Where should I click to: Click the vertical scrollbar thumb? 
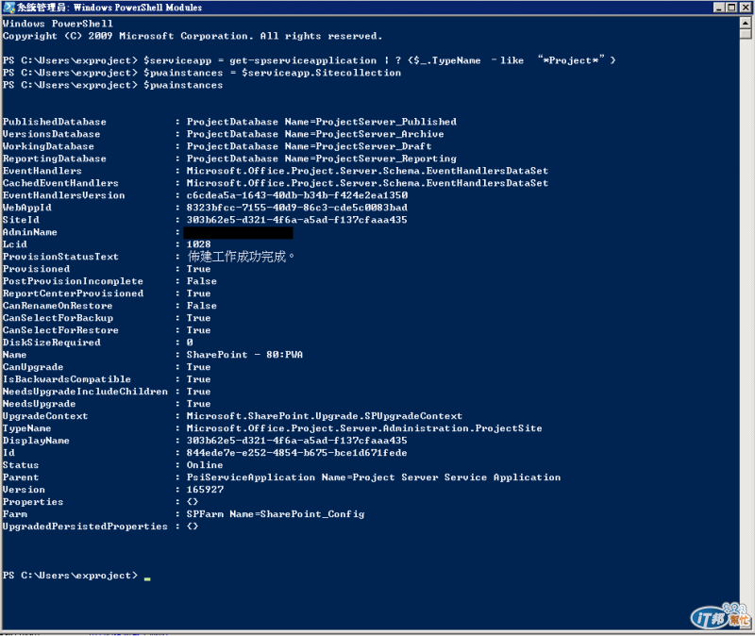746,34
